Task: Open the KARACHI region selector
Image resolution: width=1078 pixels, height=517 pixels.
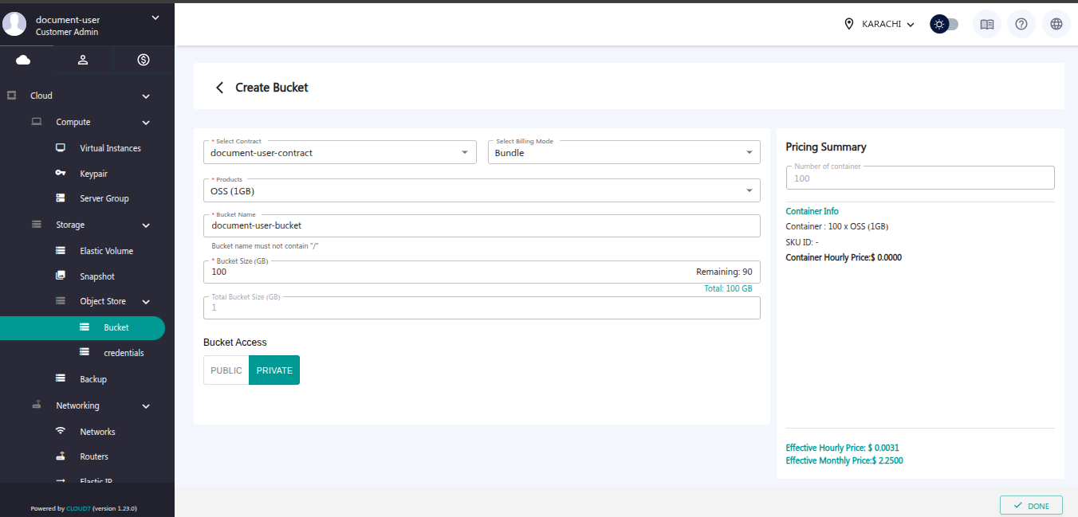Action: tap(880, 24)
